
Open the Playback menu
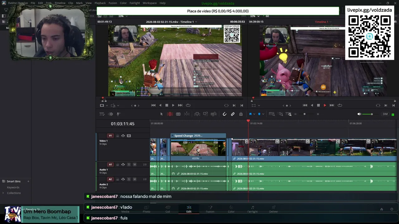click(100, 3)
